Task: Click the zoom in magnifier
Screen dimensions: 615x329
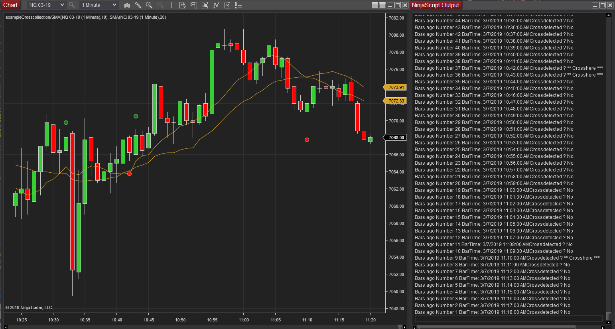Action: 149,5
